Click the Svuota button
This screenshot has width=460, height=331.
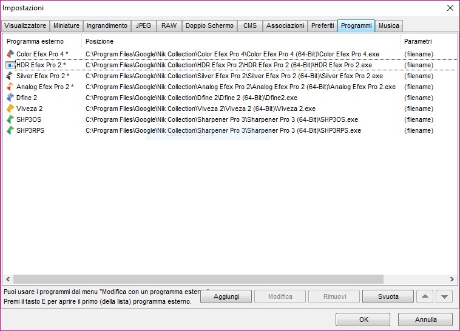[388, 296]
